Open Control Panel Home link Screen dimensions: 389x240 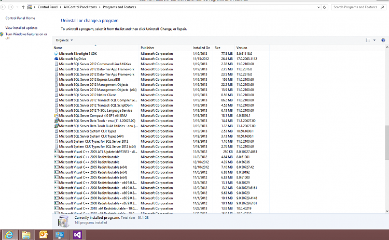tap(20, 18)
